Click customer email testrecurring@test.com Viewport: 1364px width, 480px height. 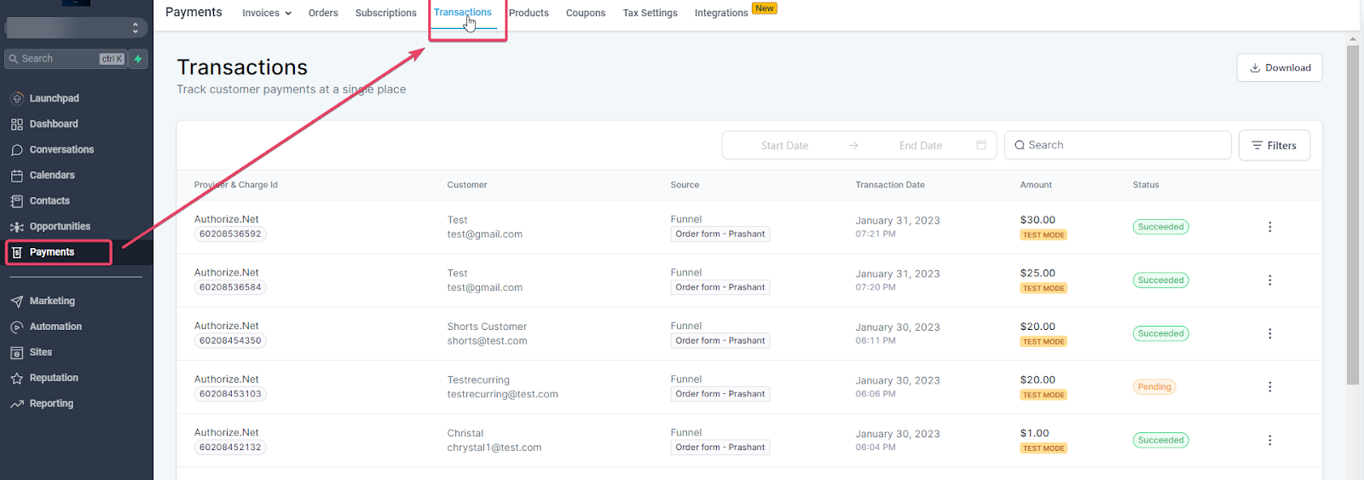pos(502,394)
